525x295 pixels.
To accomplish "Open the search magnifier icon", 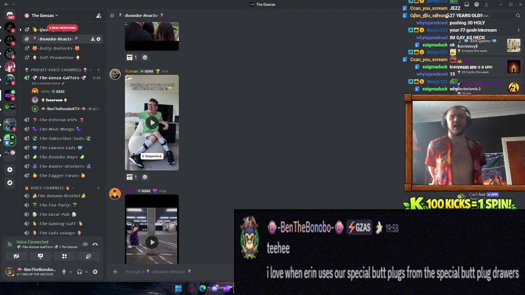I will tap(518, 16).
